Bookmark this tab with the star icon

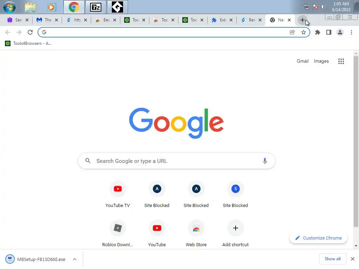click(304, 32)
